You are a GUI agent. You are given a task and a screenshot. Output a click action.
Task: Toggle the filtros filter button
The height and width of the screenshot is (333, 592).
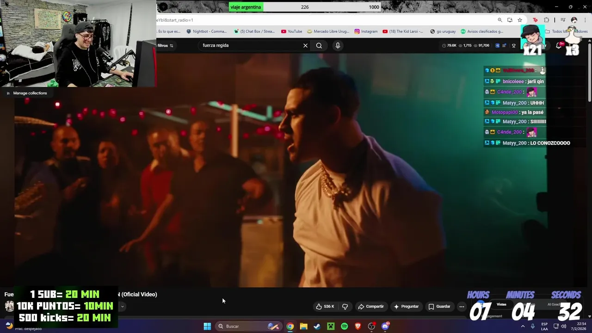point(165,45)
